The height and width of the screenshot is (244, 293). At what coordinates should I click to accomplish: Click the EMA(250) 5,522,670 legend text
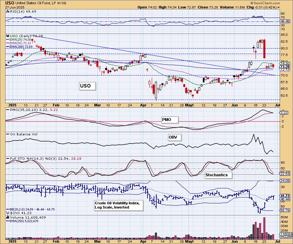click(24, 221)
